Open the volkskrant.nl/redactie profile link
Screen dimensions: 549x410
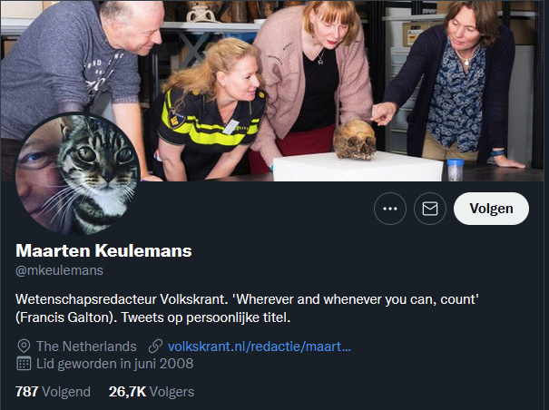click(x=260, y=347)
